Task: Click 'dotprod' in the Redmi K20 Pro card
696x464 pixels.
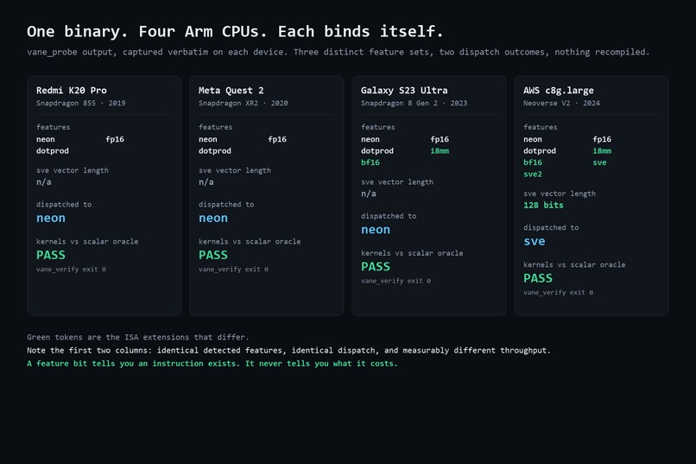Action: coord(53,151)
